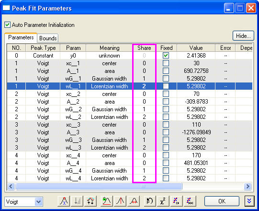Click the Fixed column header

click(x=167, y=48)
